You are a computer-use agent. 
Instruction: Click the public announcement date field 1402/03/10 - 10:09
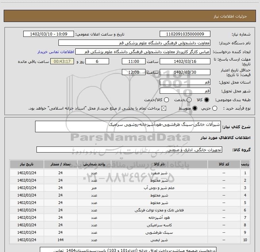49,34
